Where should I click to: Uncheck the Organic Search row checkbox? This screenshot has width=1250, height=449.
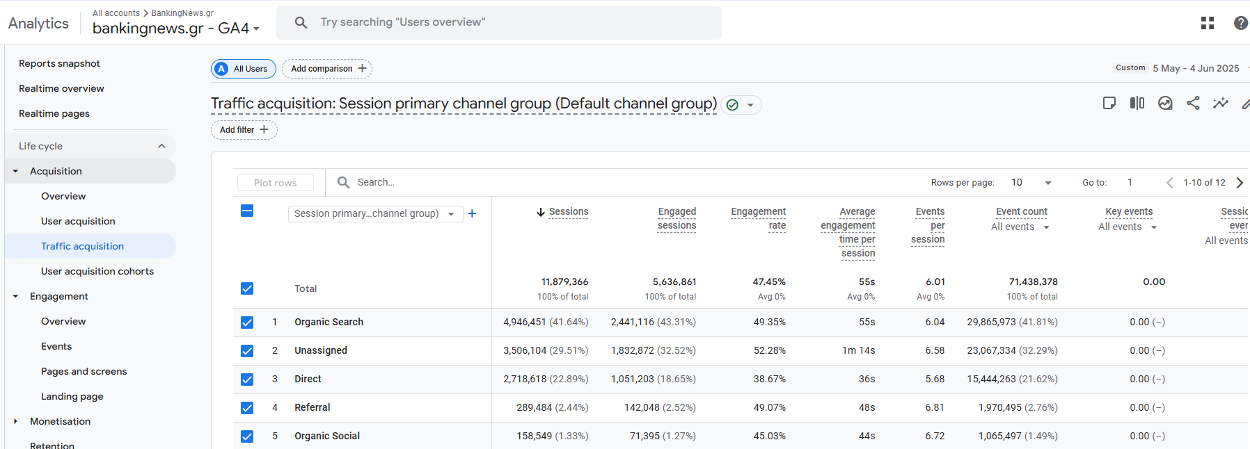[247, 323]
